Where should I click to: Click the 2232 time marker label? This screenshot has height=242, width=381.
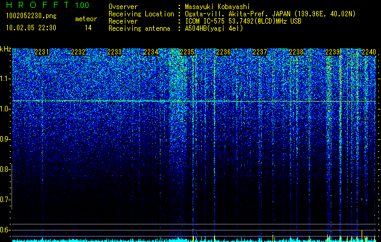78,52
